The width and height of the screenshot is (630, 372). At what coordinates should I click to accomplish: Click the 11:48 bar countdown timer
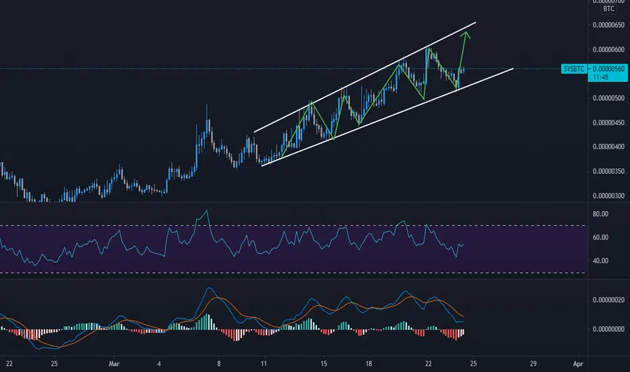[x=600, y=77]
